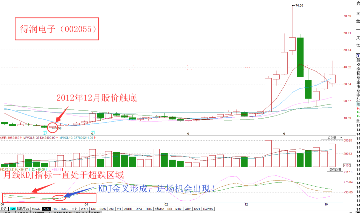Click the 30.64 price axis value

(347, 84)
